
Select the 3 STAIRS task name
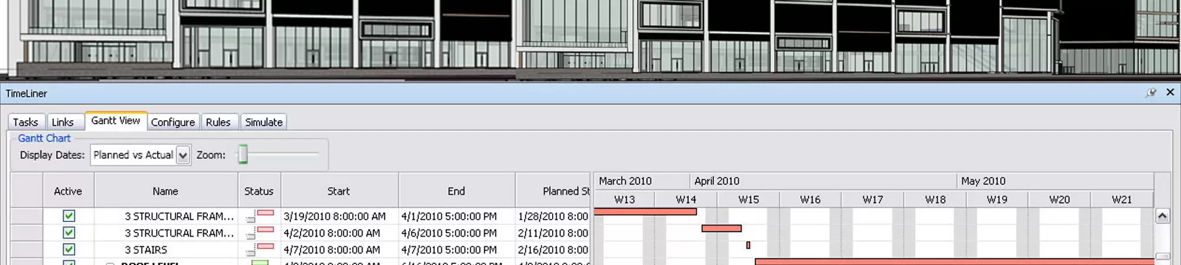[146, 250]
